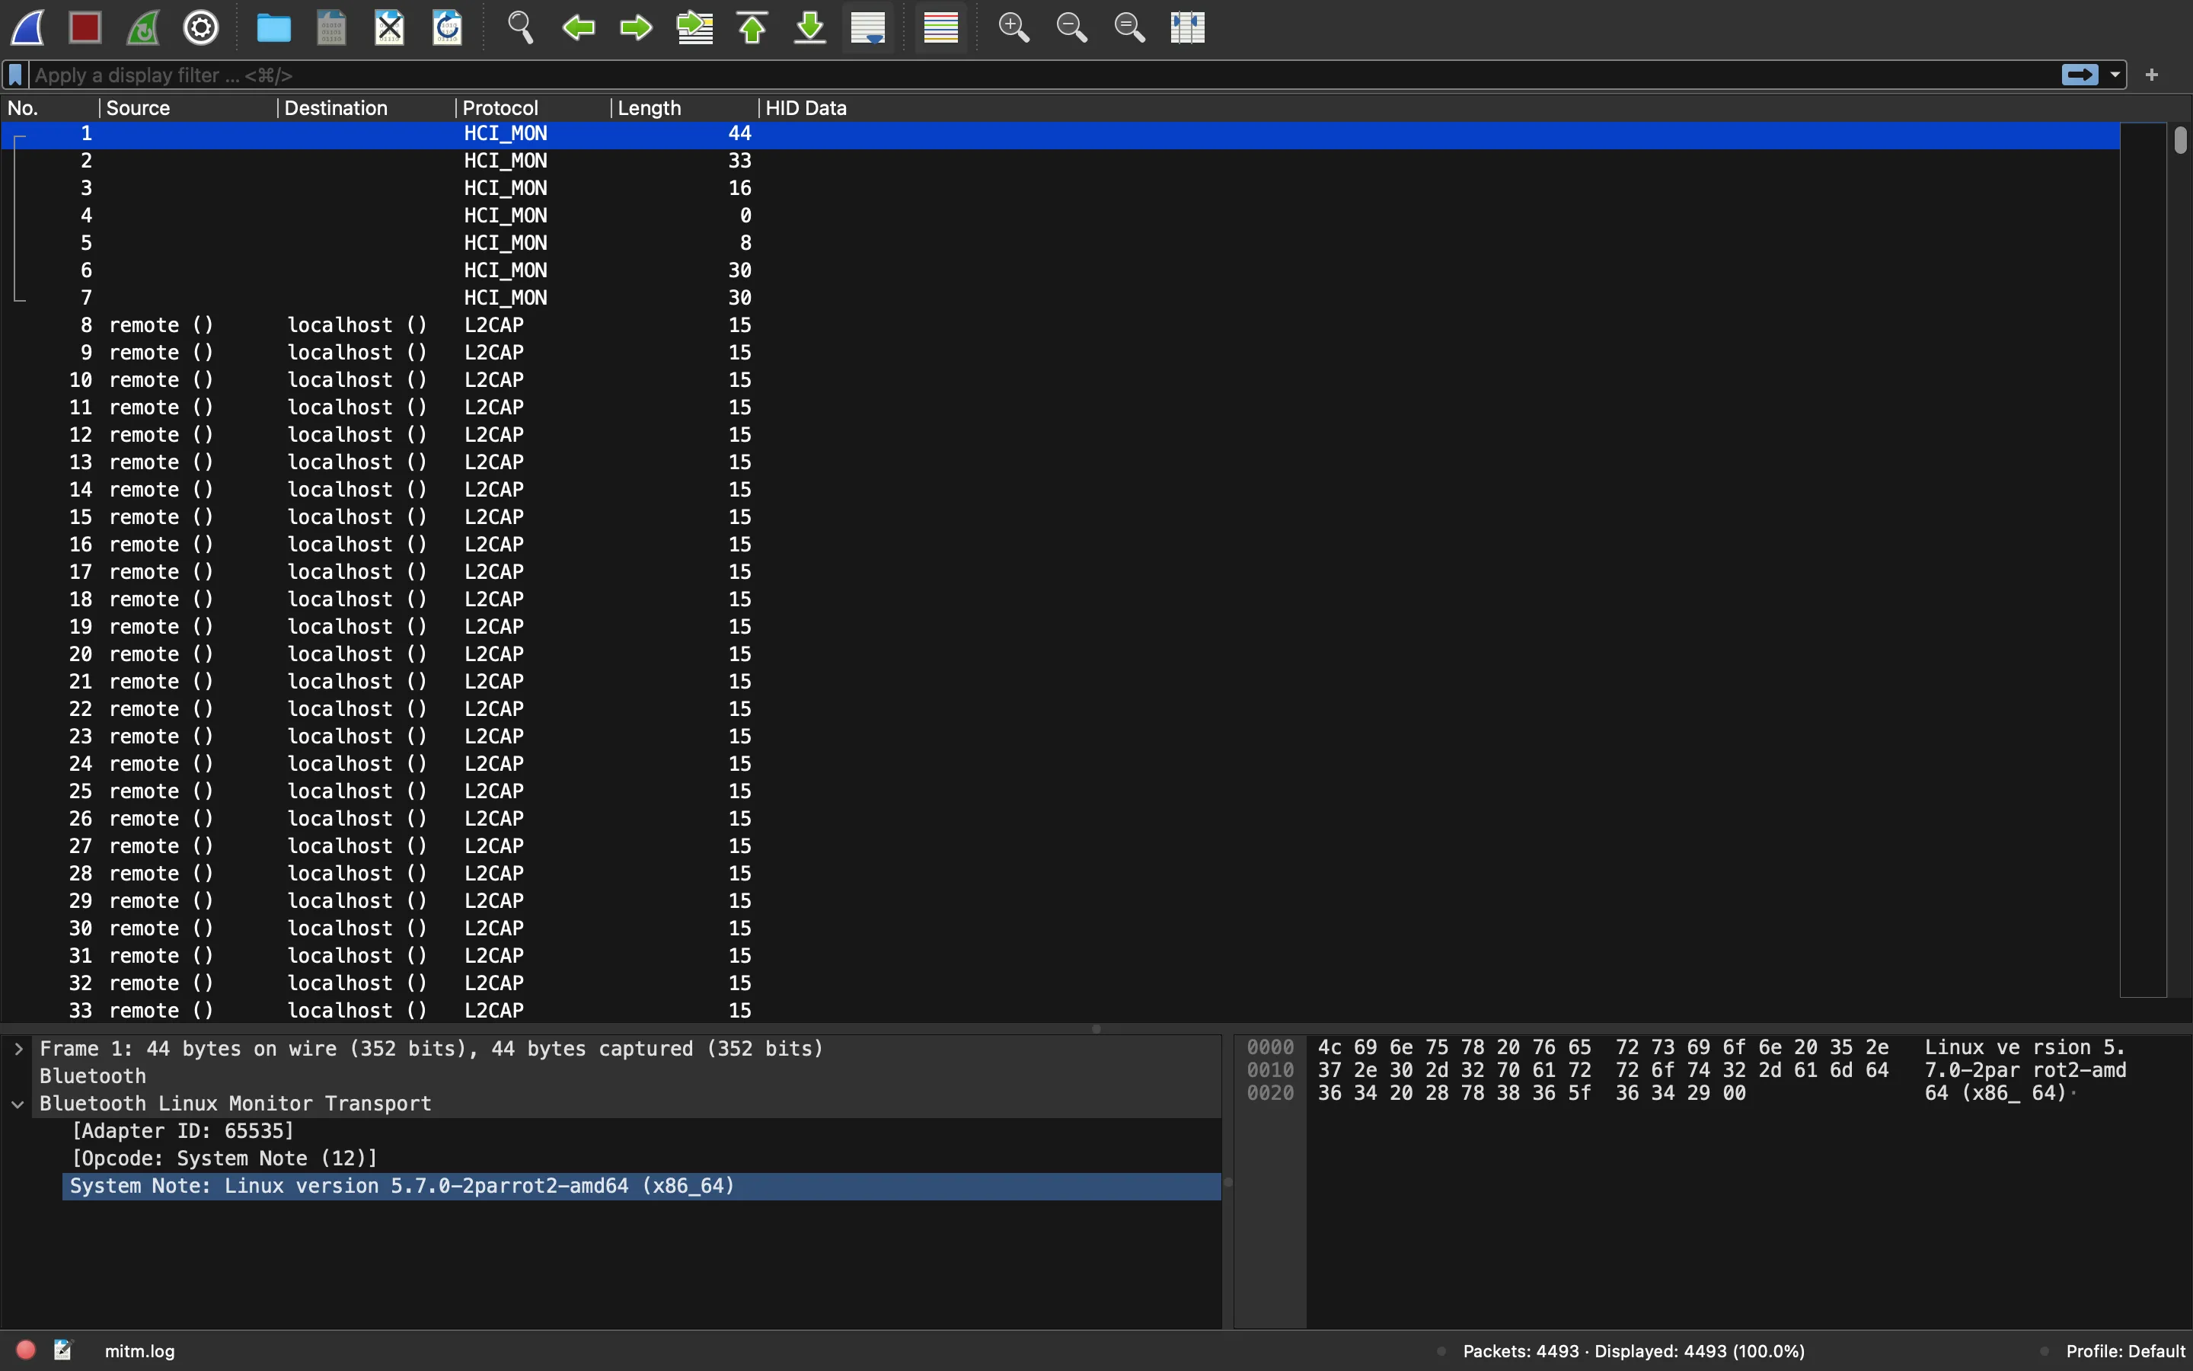Screen dimensions: 2193x1371
Task: Reload this capture file
Action: point(448,27)
